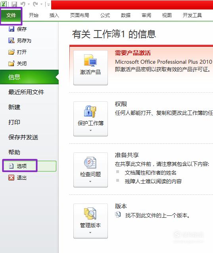Open the redo history dropdown arrow

click(41, 4)
